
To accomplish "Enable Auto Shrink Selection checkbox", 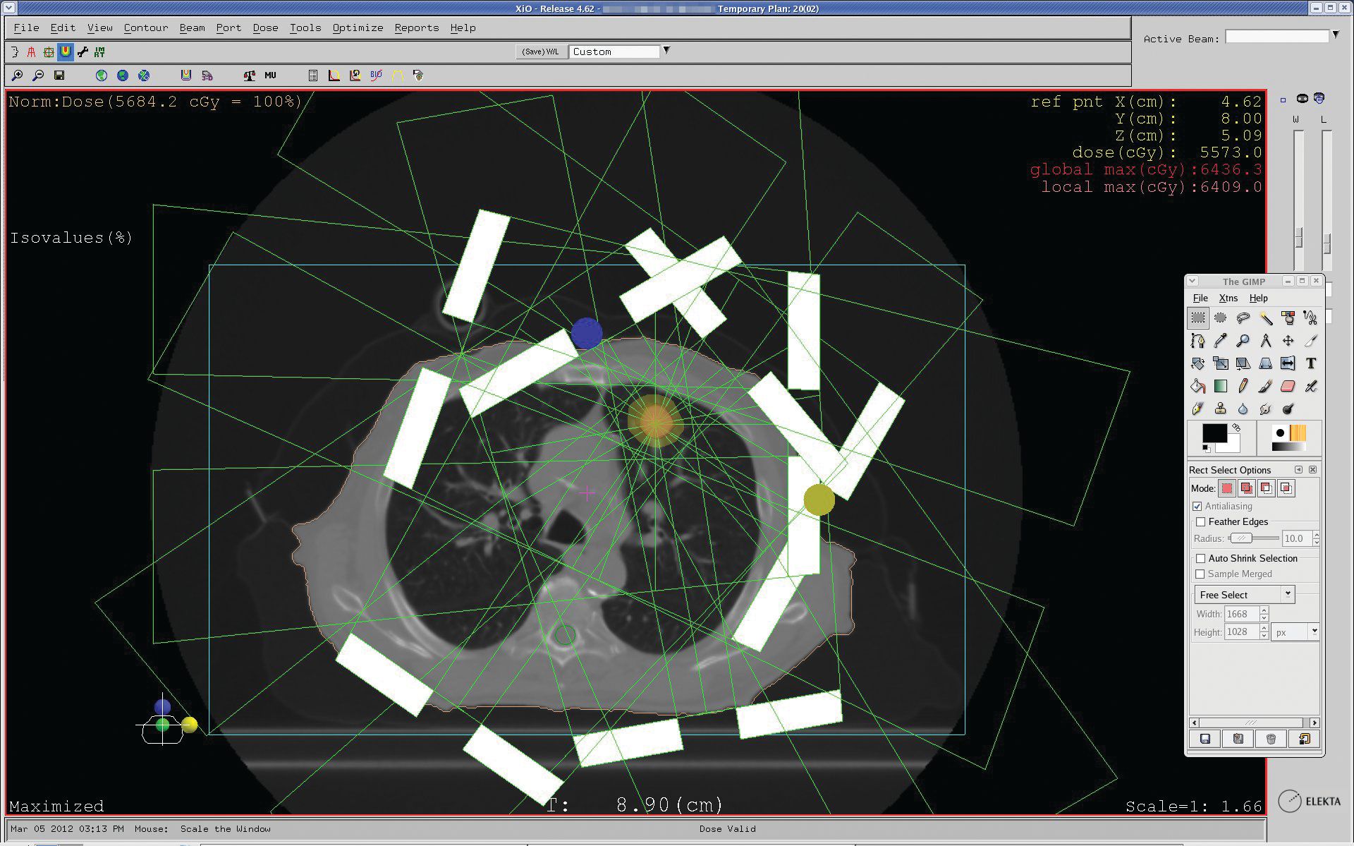I will pos(1201,558).
